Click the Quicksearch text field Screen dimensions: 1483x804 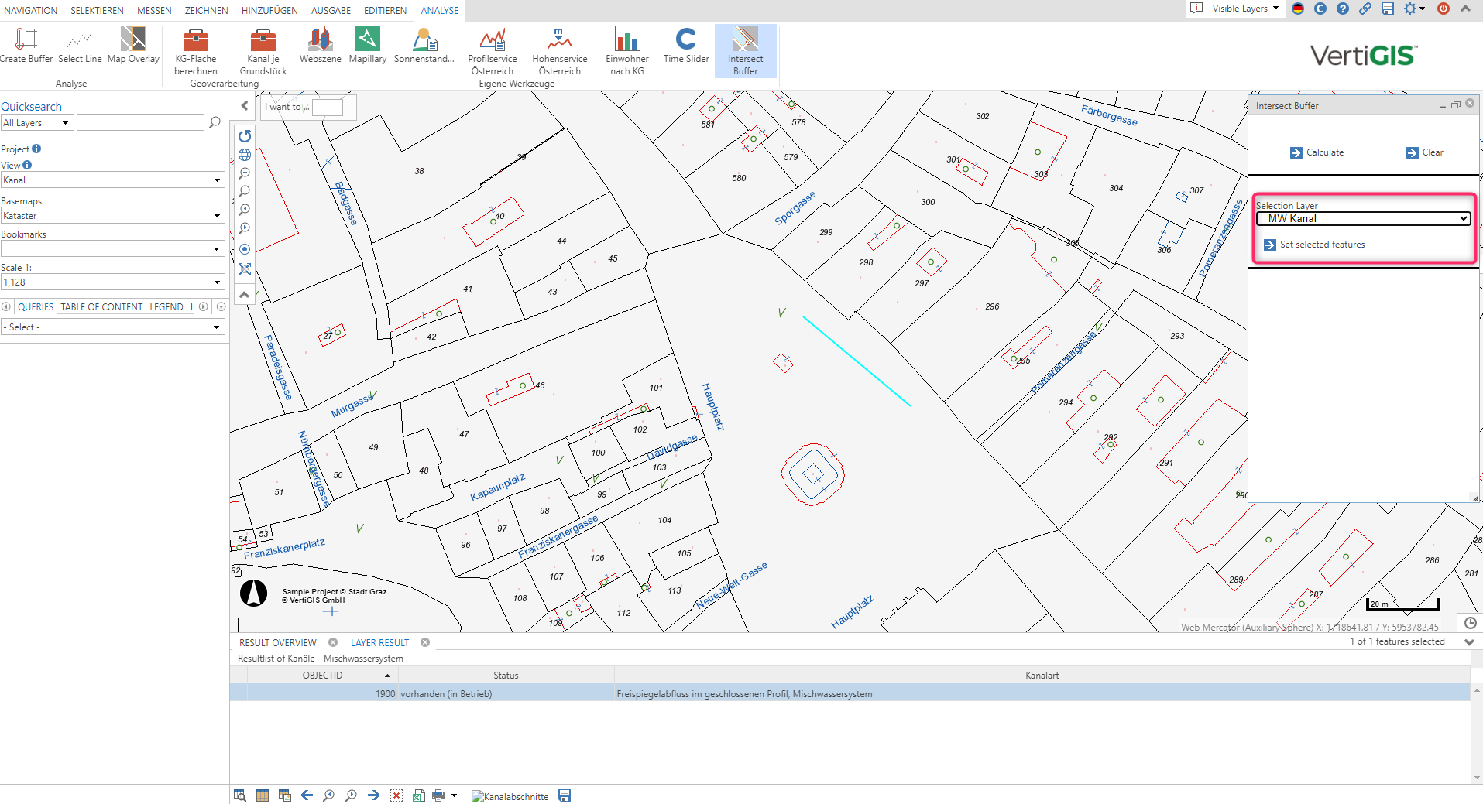coord(140,122)
